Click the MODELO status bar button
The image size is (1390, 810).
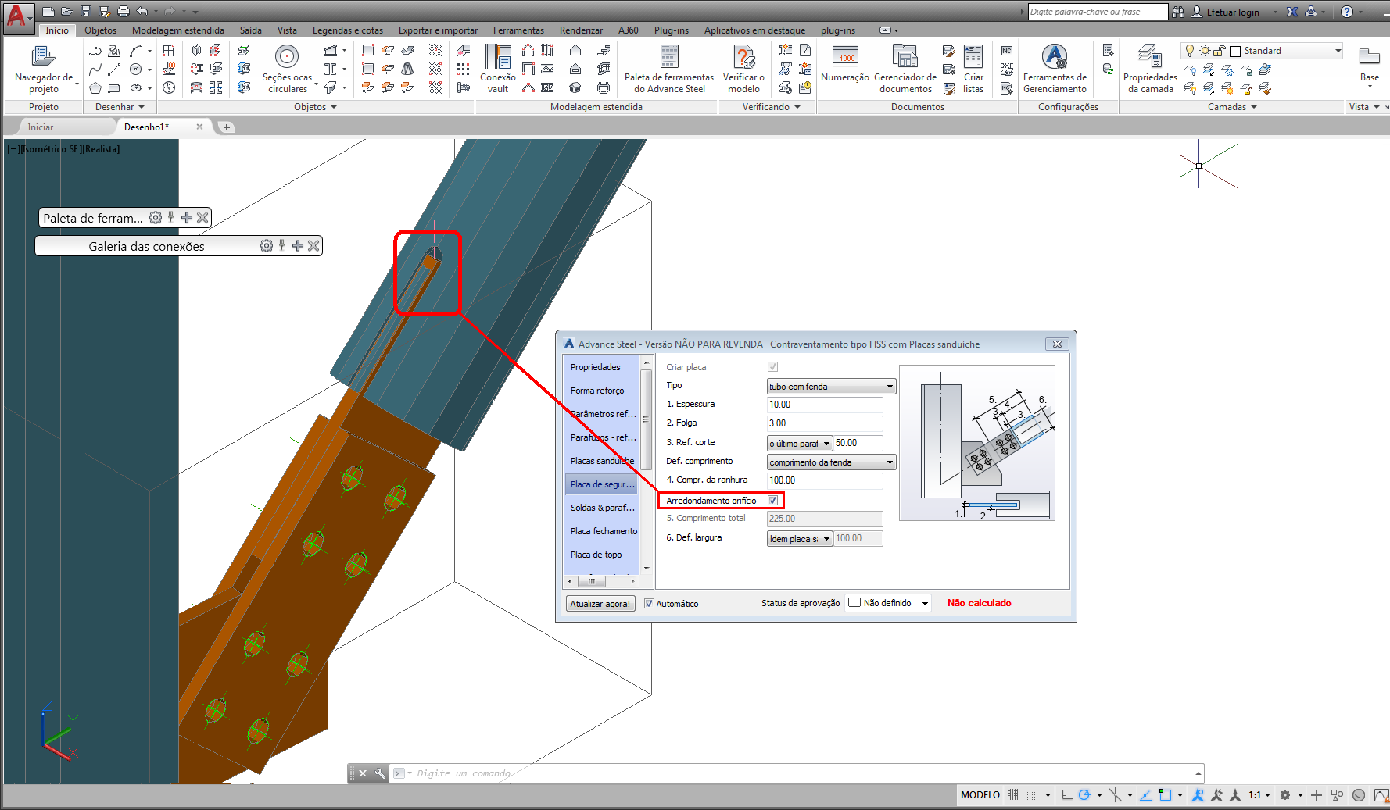pyautogui.click(x=980, y=795)
